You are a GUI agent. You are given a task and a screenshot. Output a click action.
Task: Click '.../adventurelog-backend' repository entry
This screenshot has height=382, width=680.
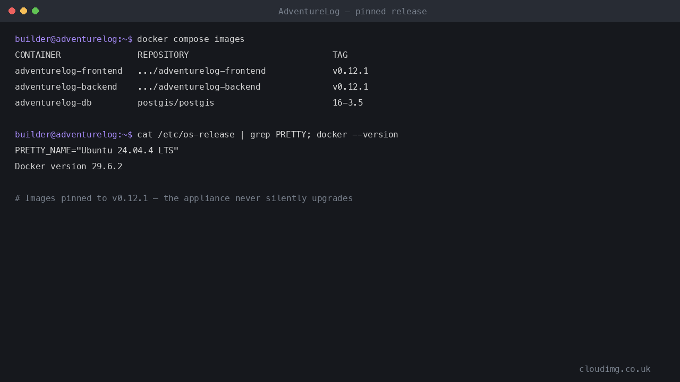(199, 87)
